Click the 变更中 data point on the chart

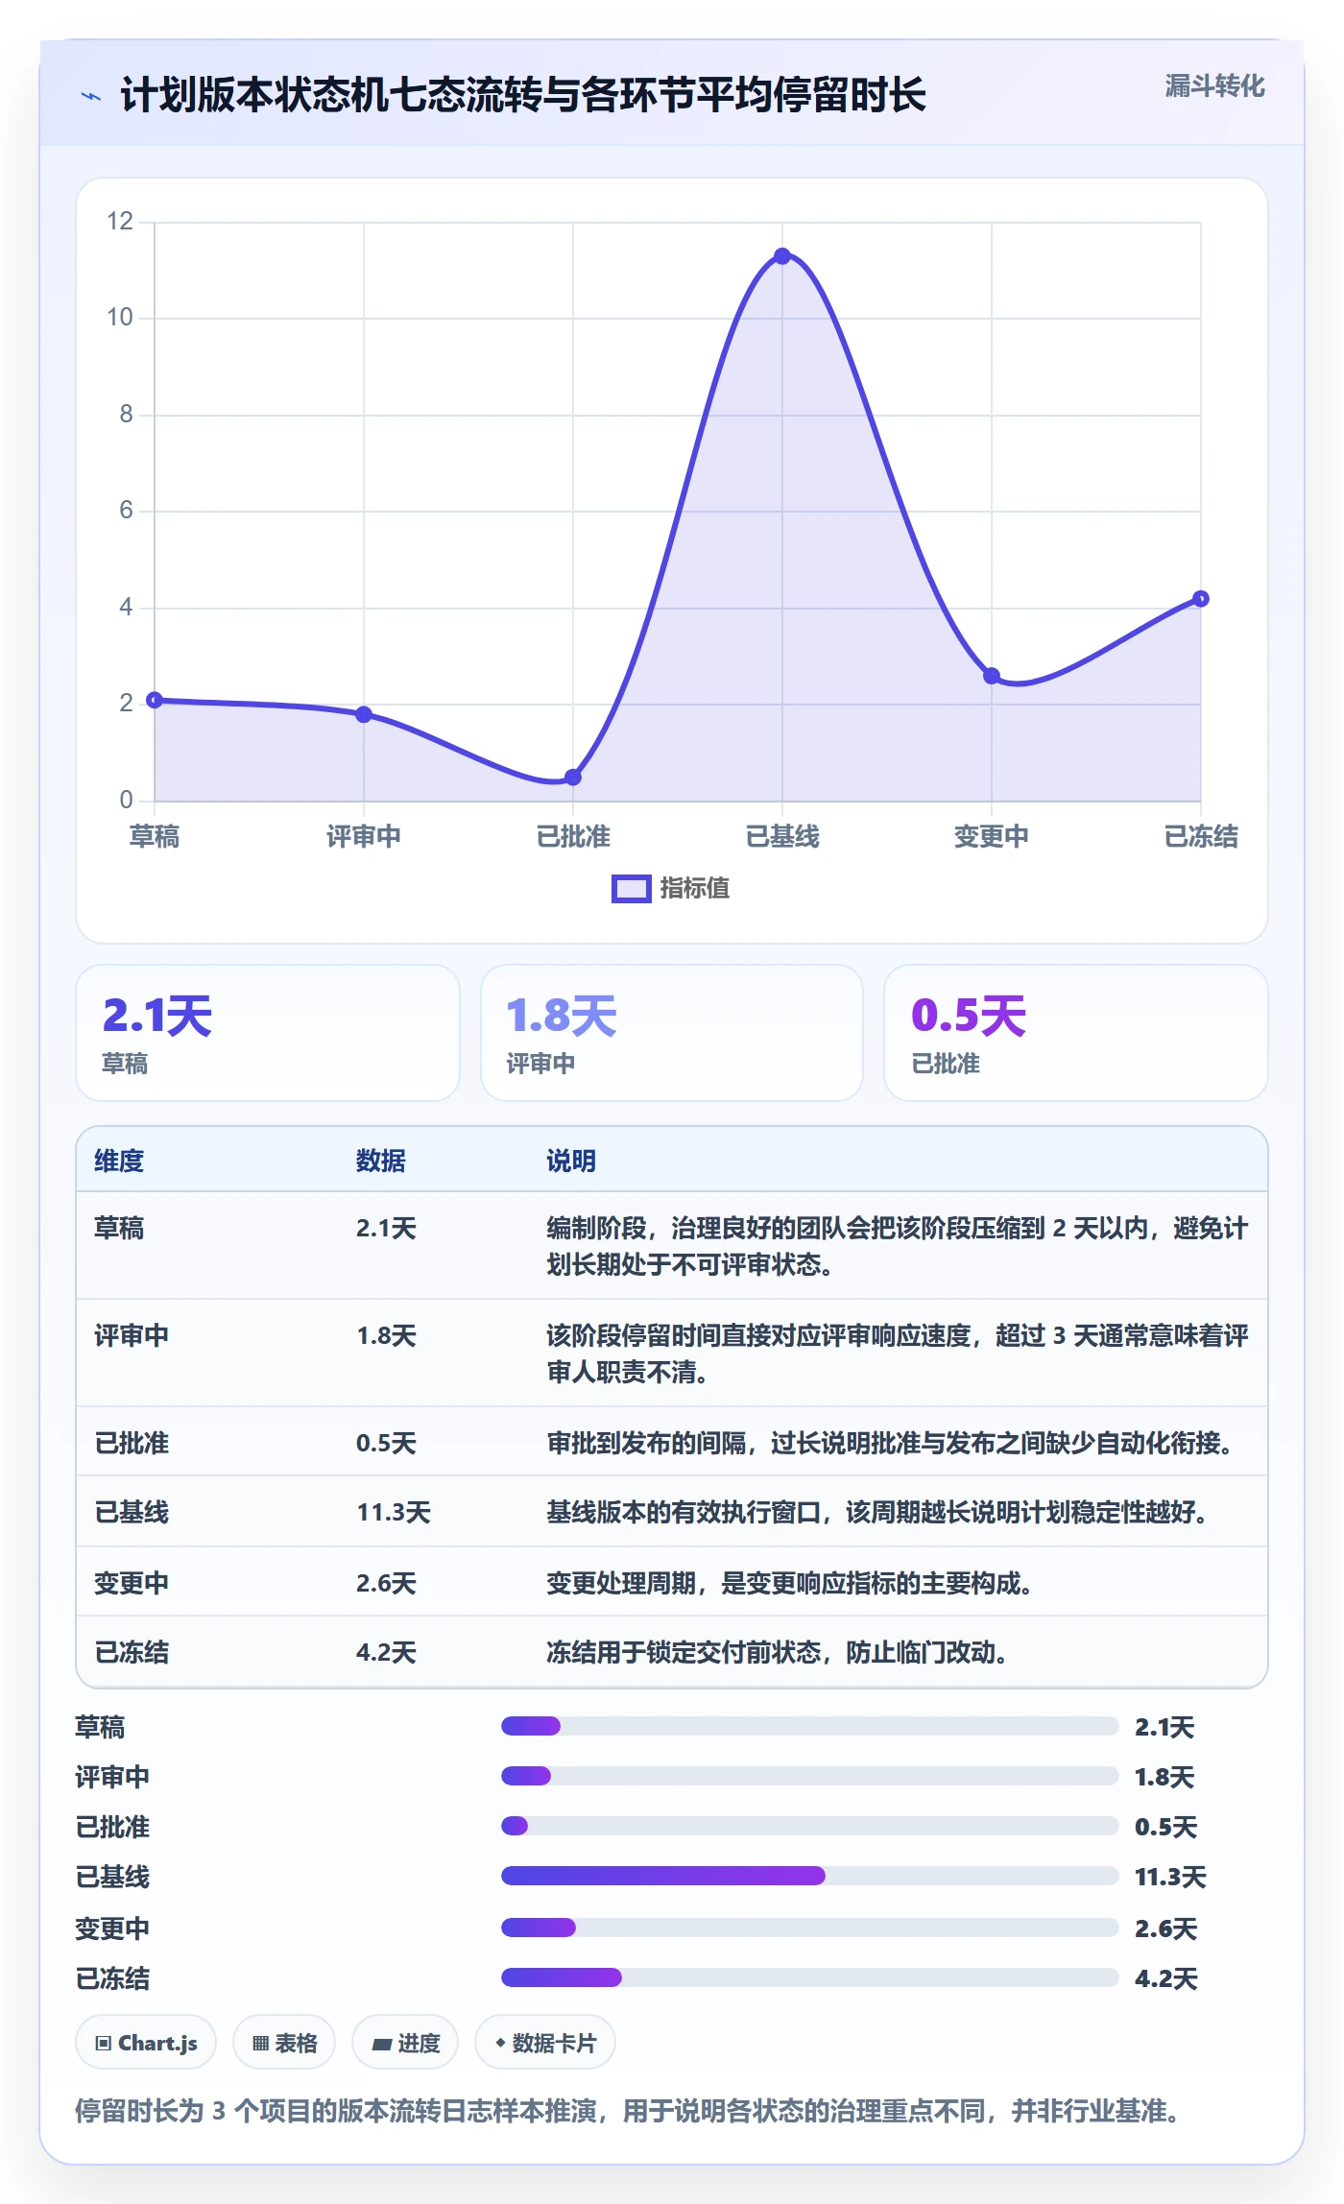click(x=992, y=676)
